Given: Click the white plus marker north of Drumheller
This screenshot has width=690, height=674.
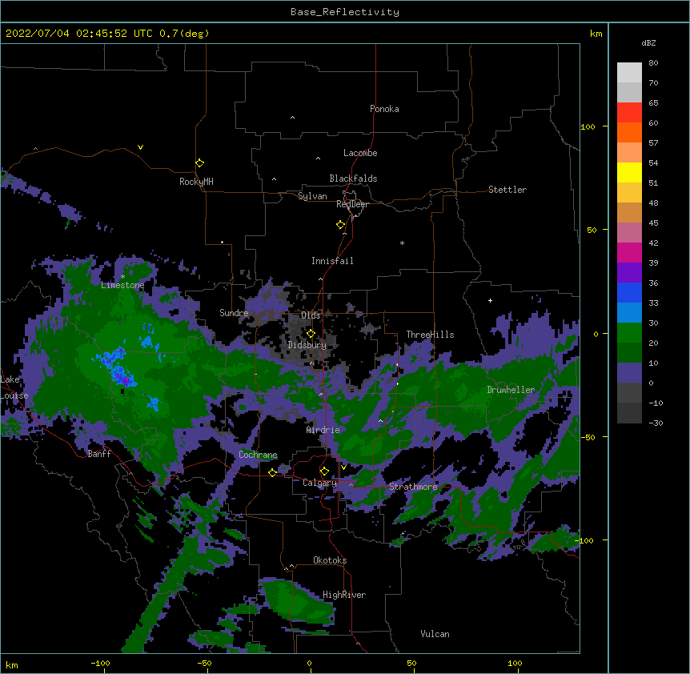Looking at the screenshot, I should (x=490, y=300).
